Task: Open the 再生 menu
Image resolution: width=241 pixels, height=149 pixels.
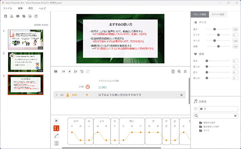Action: [32, 8]
